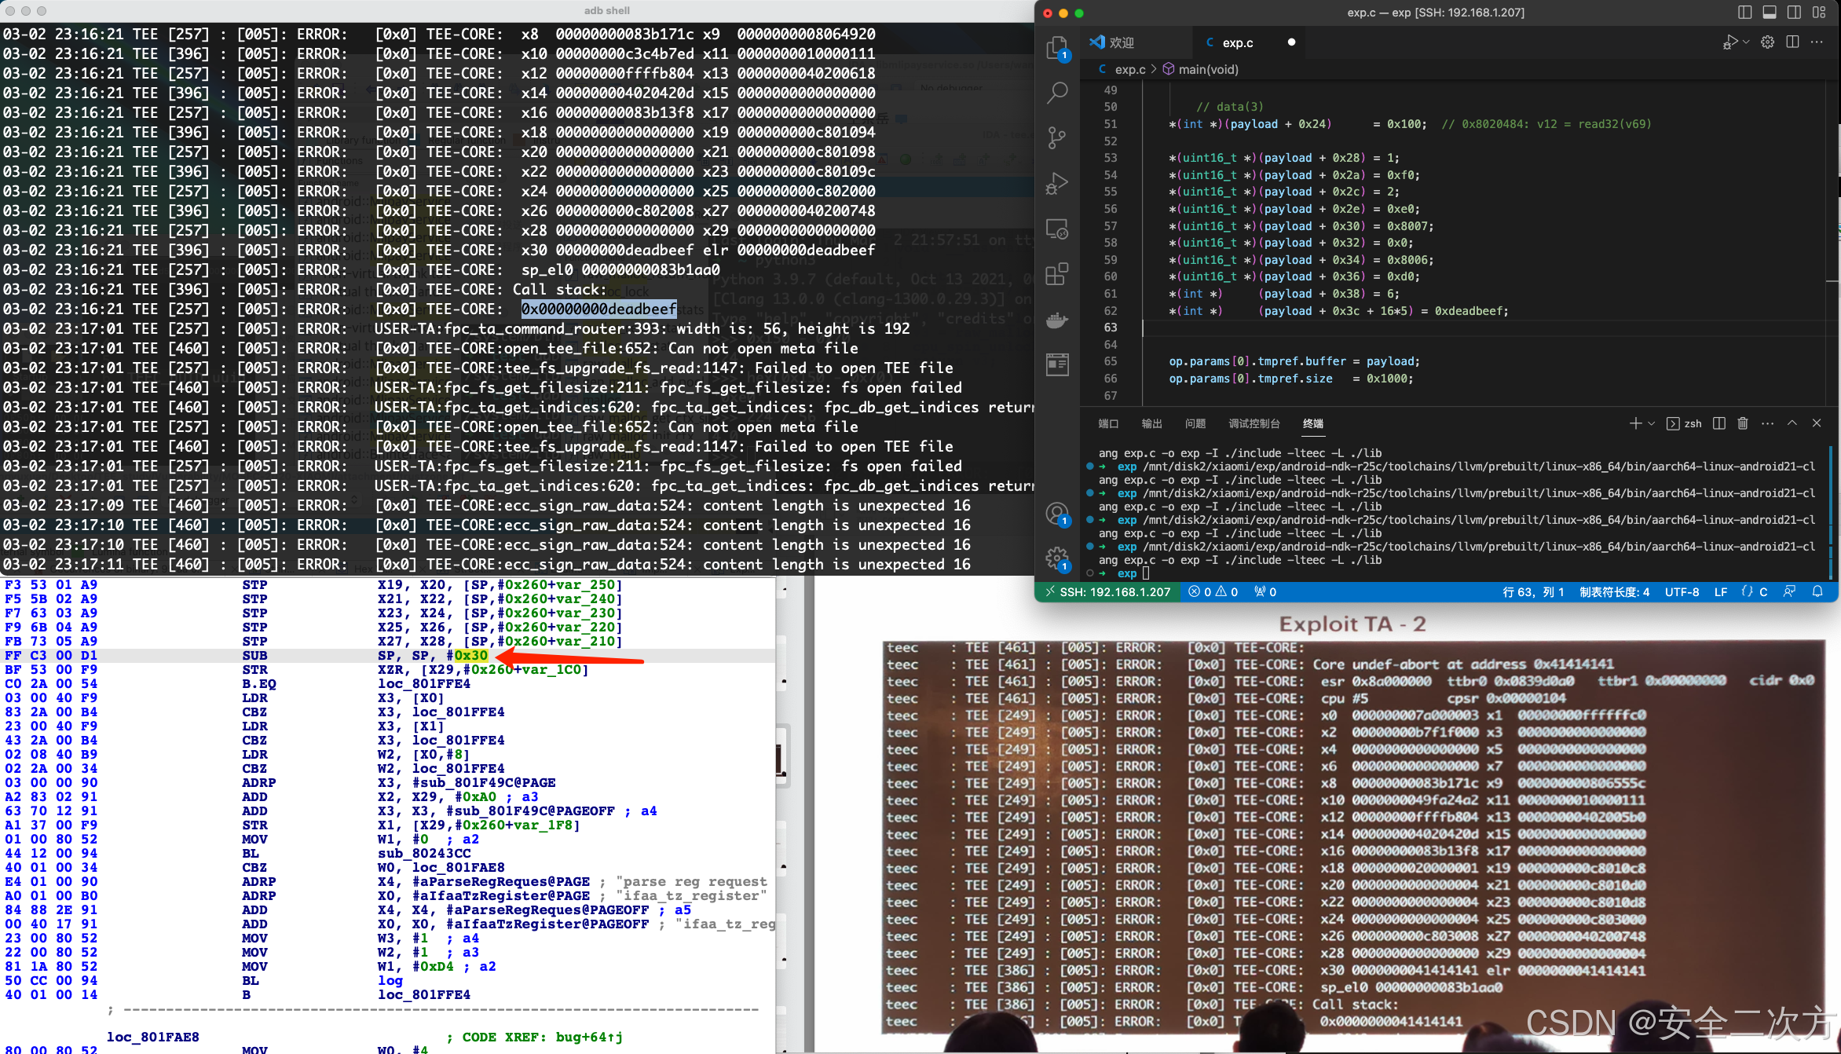This screenshot has width=1841, height=1054.
Task: Click SSH: 192.168.1.207 remote status button
Action: point(1107,592)
